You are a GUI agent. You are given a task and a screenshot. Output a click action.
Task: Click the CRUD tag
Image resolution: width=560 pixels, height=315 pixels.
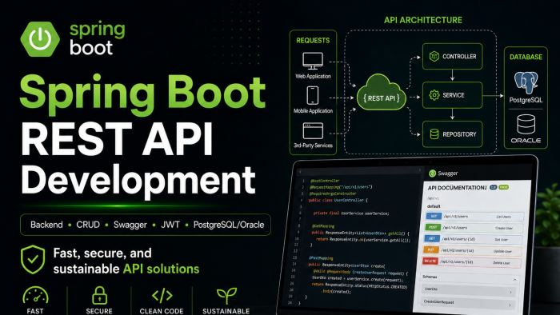point(88,225)
